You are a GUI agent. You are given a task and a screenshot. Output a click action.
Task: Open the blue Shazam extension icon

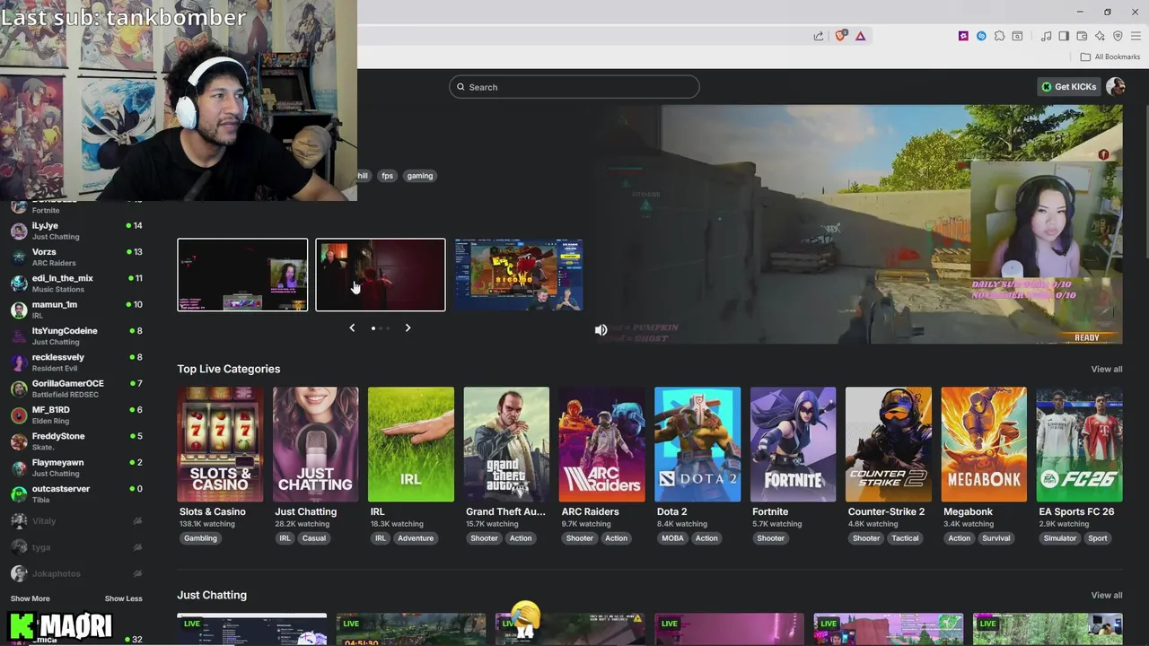[x=981, y=36]
